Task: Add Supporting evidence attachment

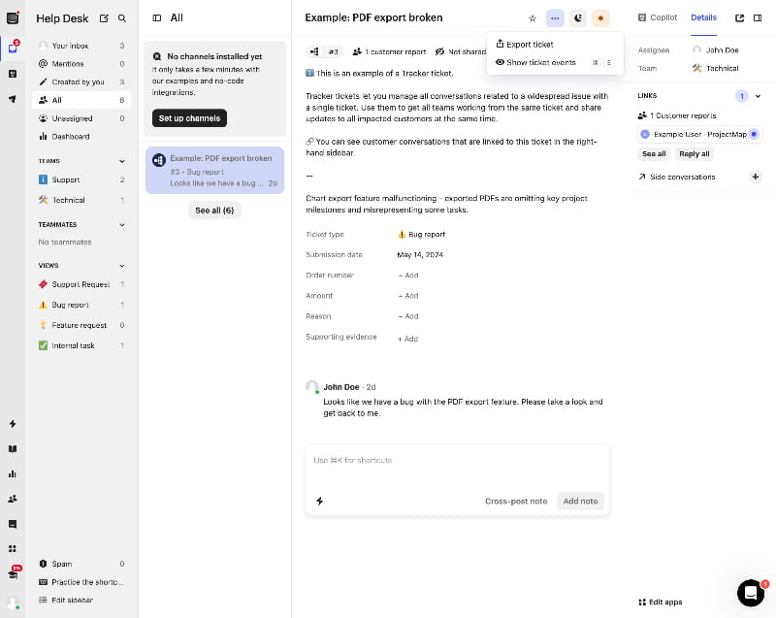Action: pos(408,339)
